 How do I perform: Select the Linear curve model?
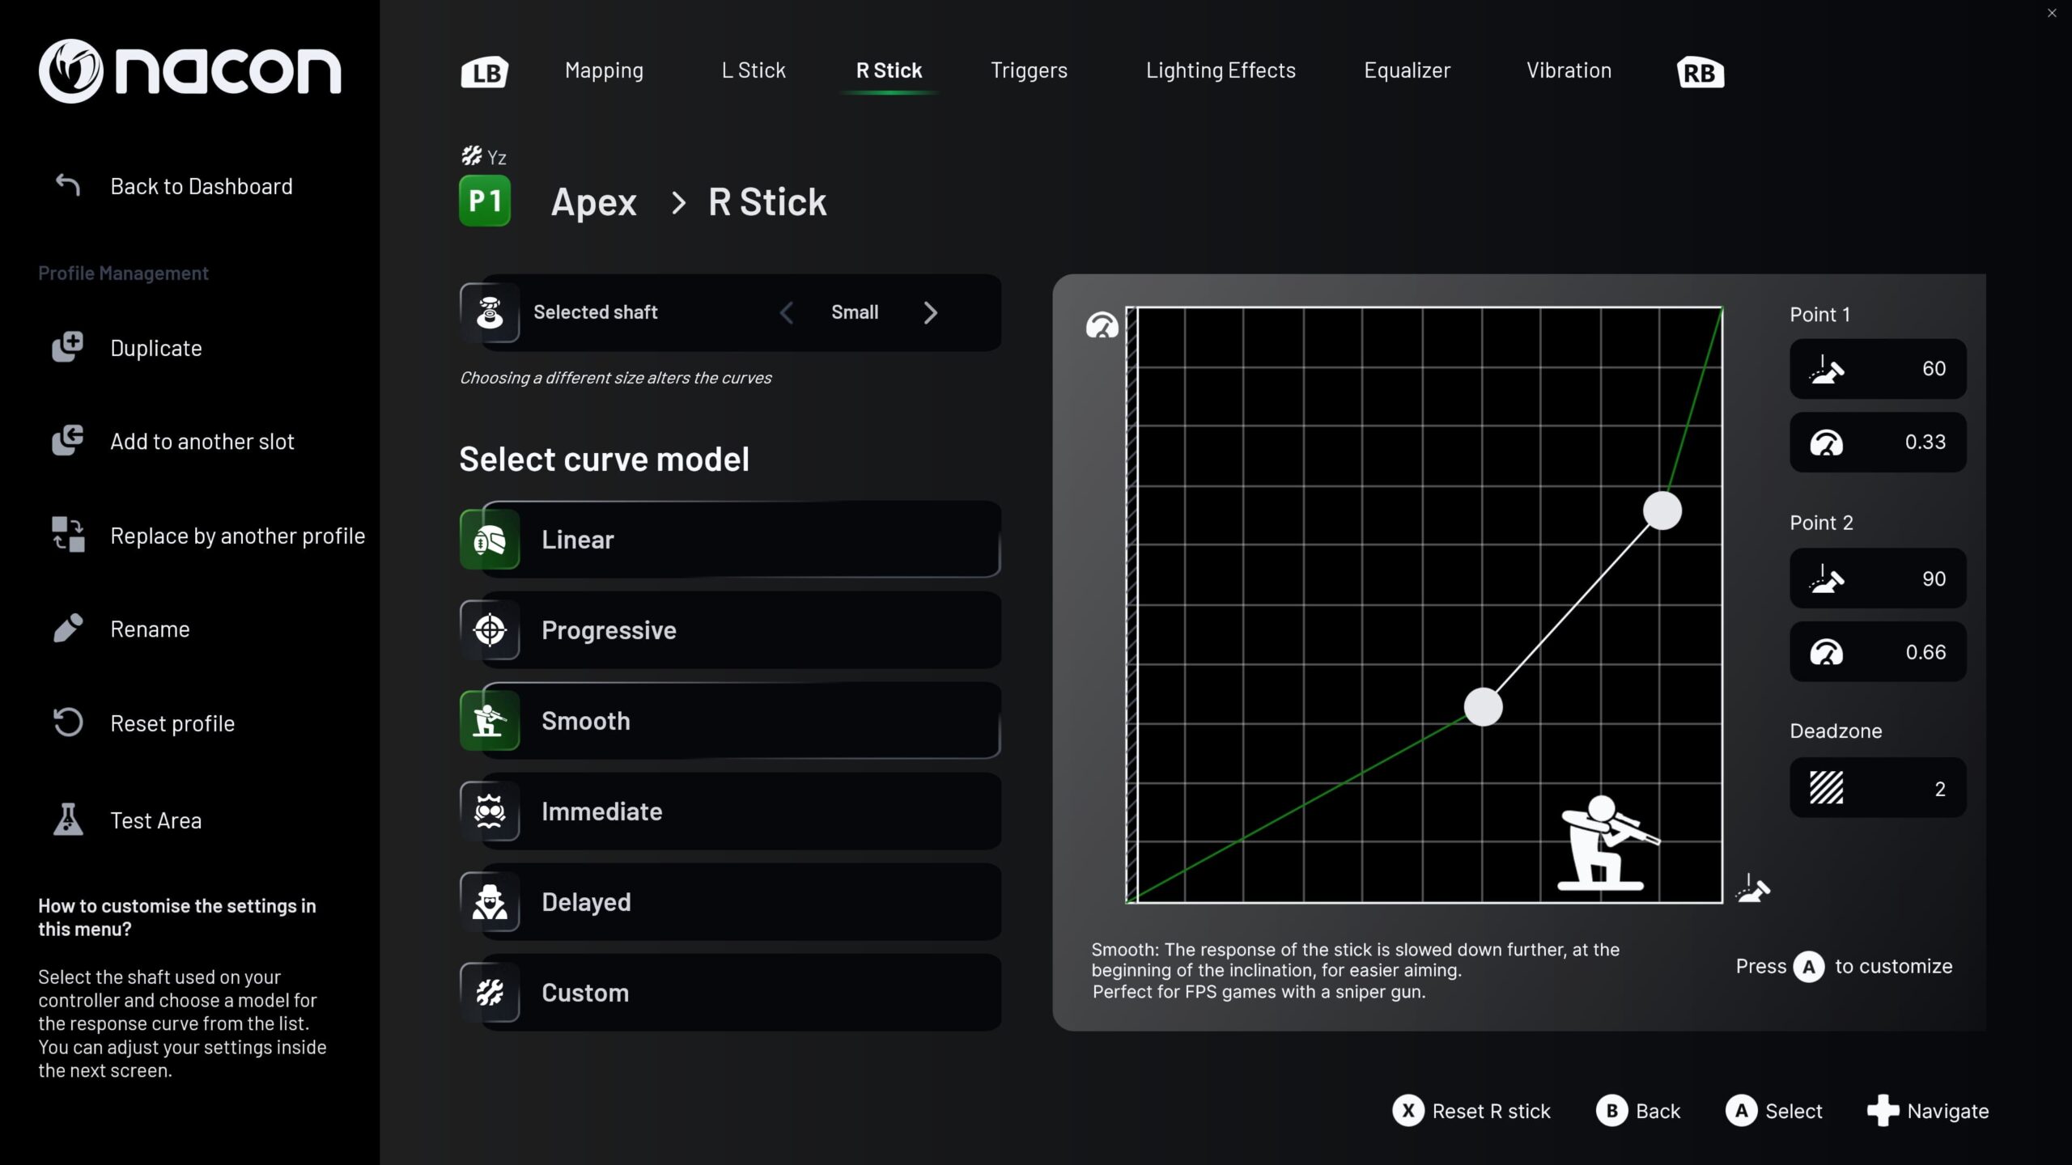730,540
